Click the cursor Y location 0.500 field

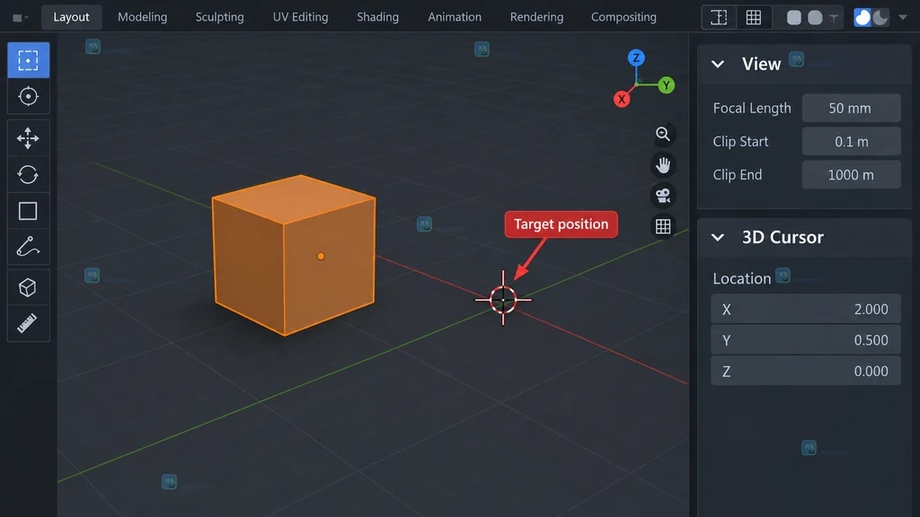tap(806, 340)
